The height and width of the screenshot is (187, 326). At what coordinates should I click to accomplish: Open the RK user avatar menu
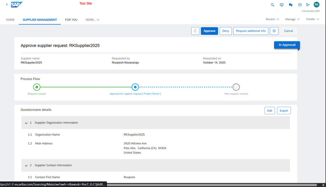click(x=316, y=4)
